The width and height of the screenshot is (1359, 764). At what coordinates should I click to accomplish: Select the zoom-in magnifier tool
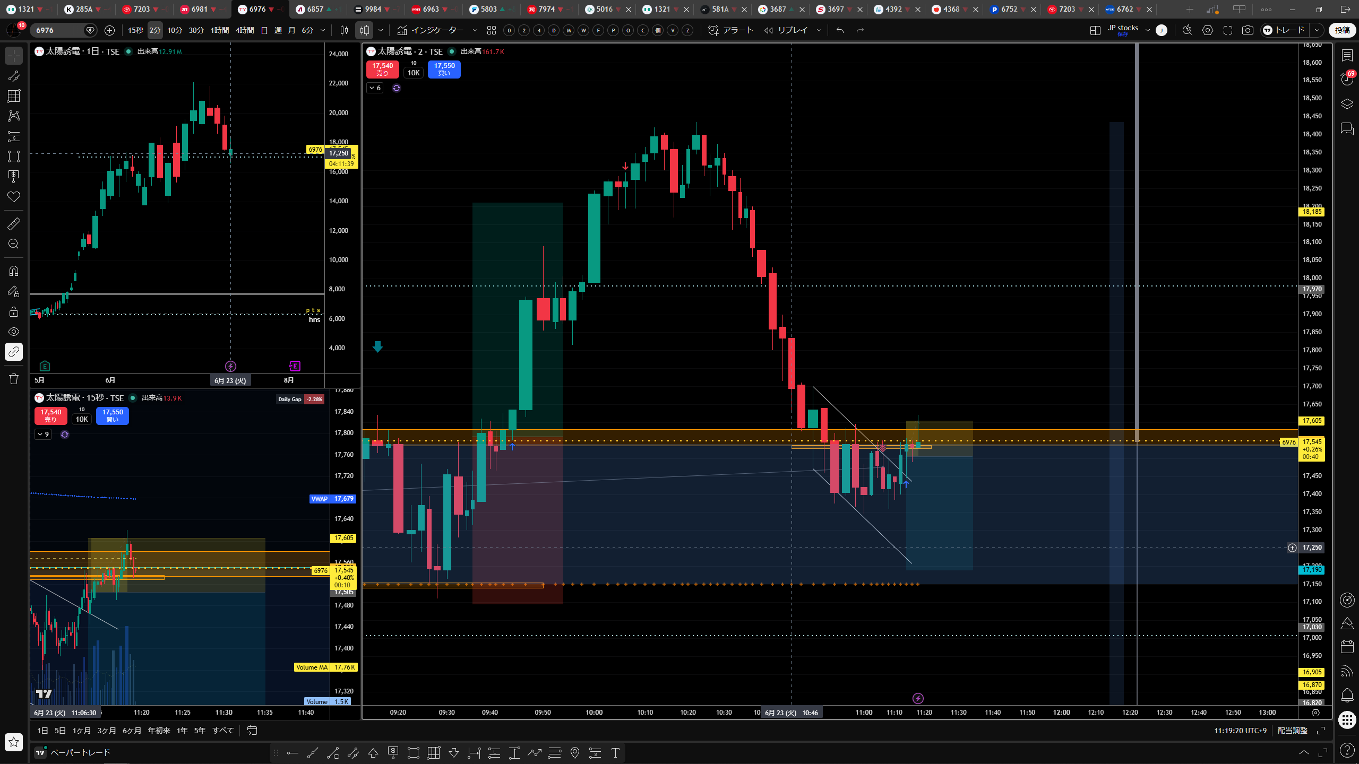(14, 244)
